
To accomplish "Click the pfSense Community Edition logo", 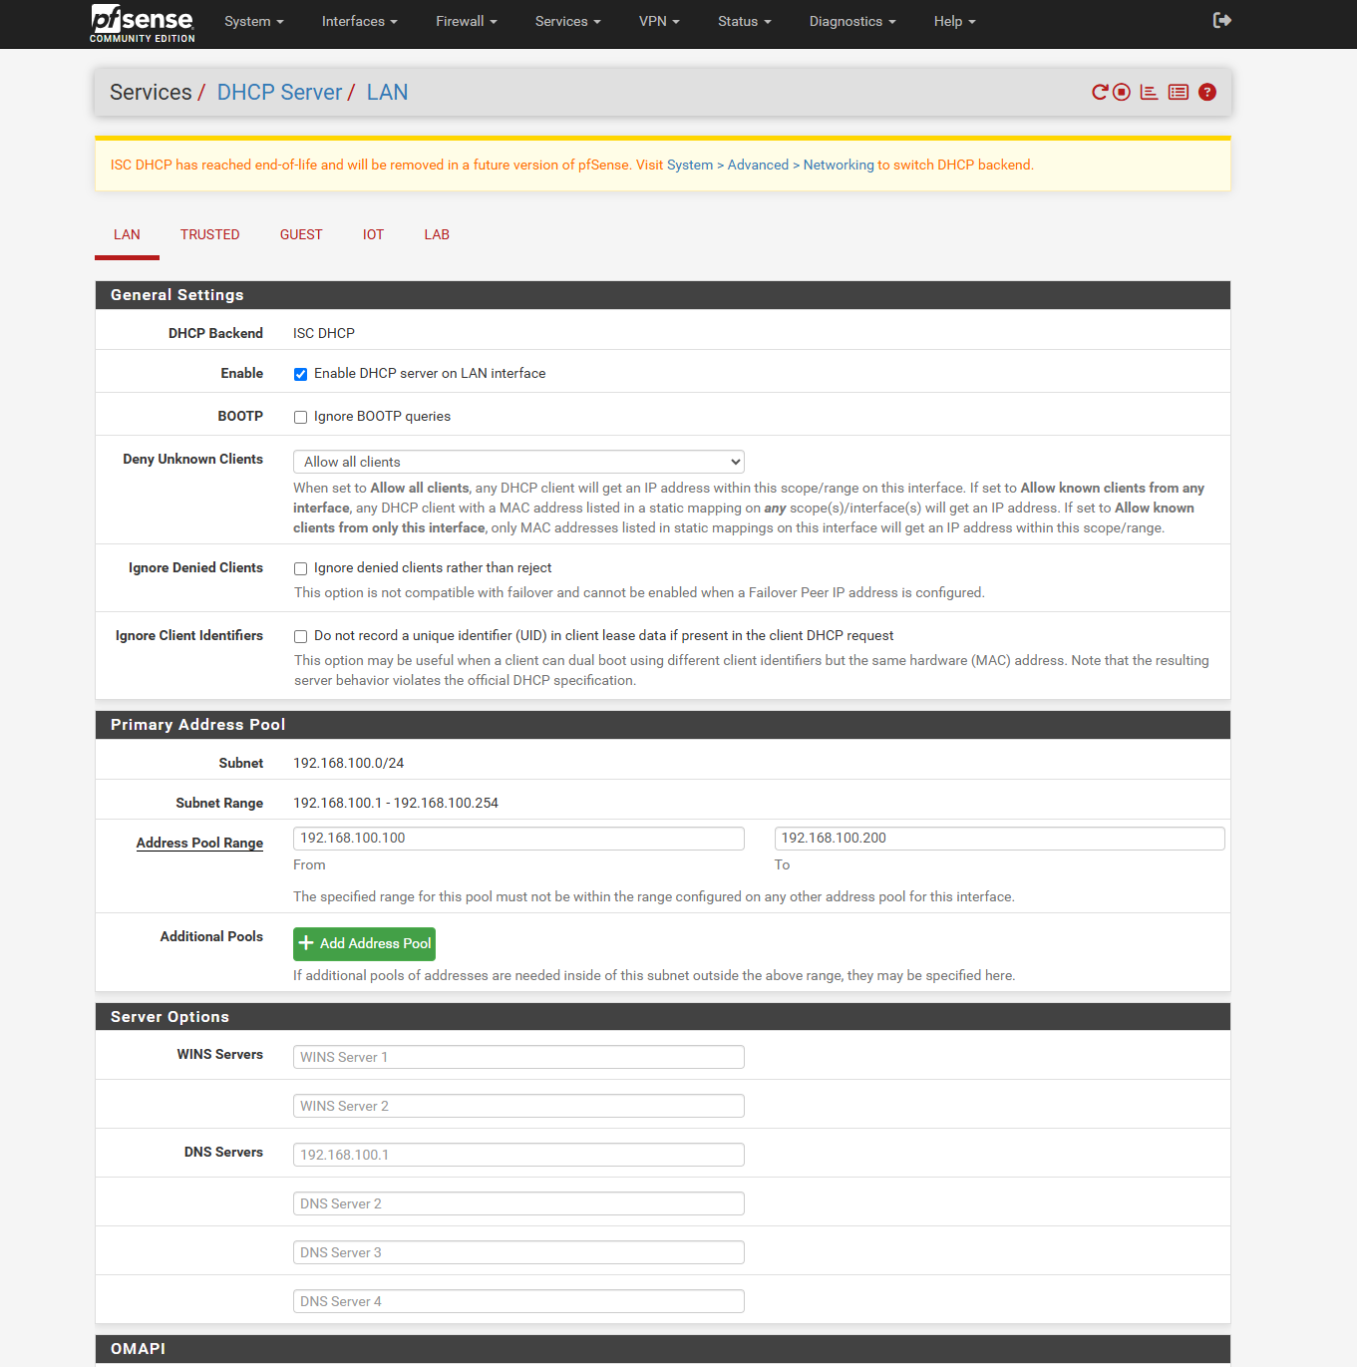I will pos(143,23).
